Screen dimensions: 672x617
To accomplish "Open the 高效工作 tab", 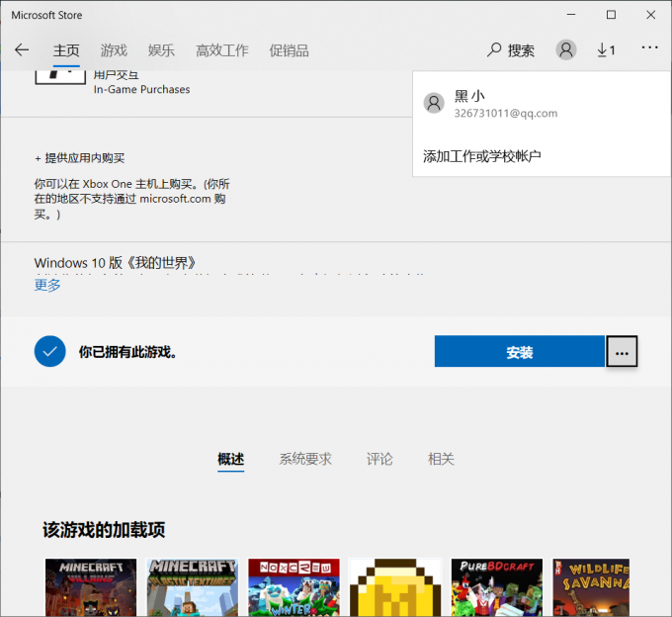I will click(x=222, y=50).
